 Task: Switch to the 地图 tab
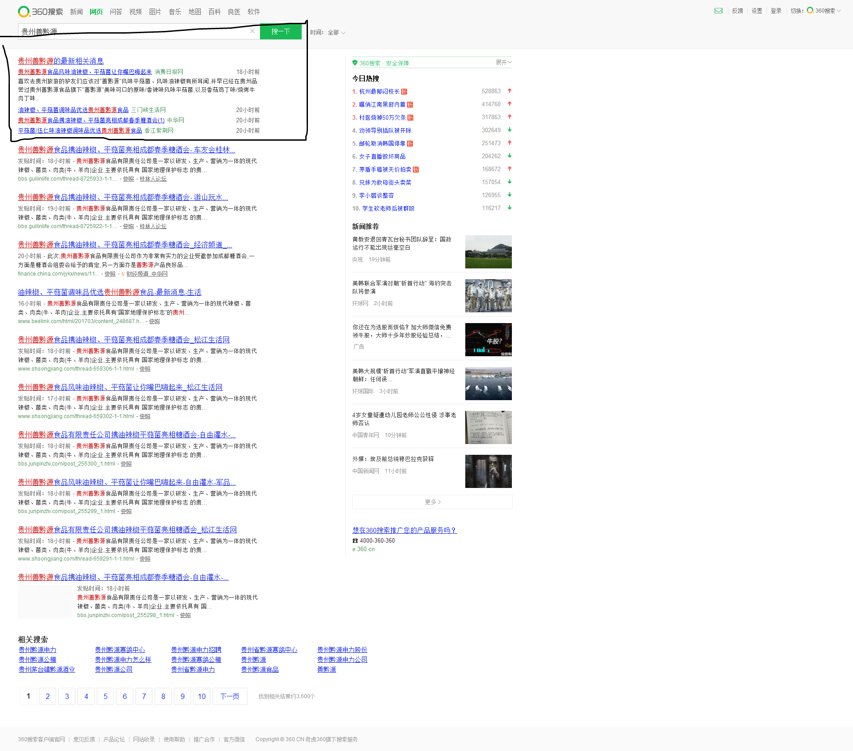(195, 12)
